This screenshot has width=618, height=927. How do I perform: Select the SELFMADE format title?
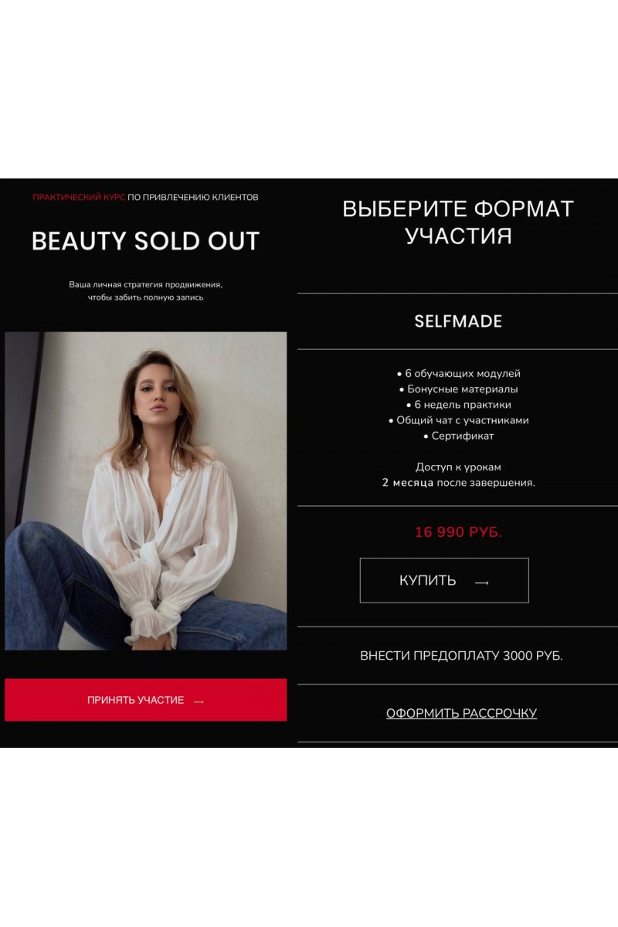[458, 321]
